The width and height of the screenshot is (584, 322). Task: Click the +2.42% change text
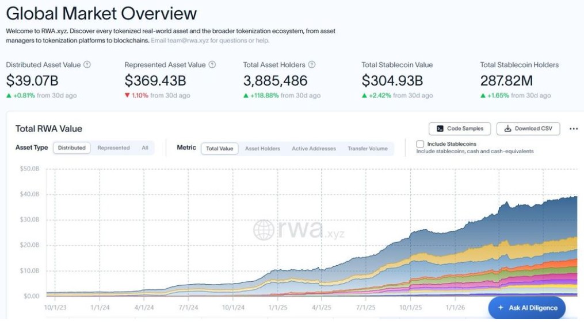click(380, 95)
